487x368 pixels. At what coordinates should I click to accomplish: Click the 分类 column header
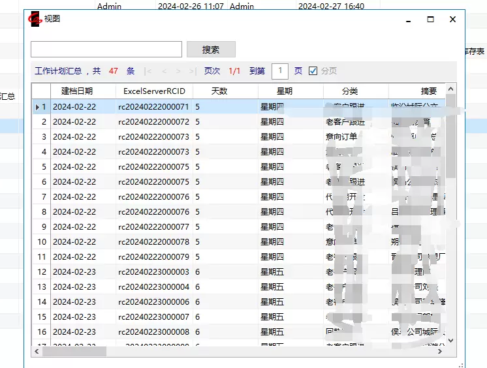[350, 91]
